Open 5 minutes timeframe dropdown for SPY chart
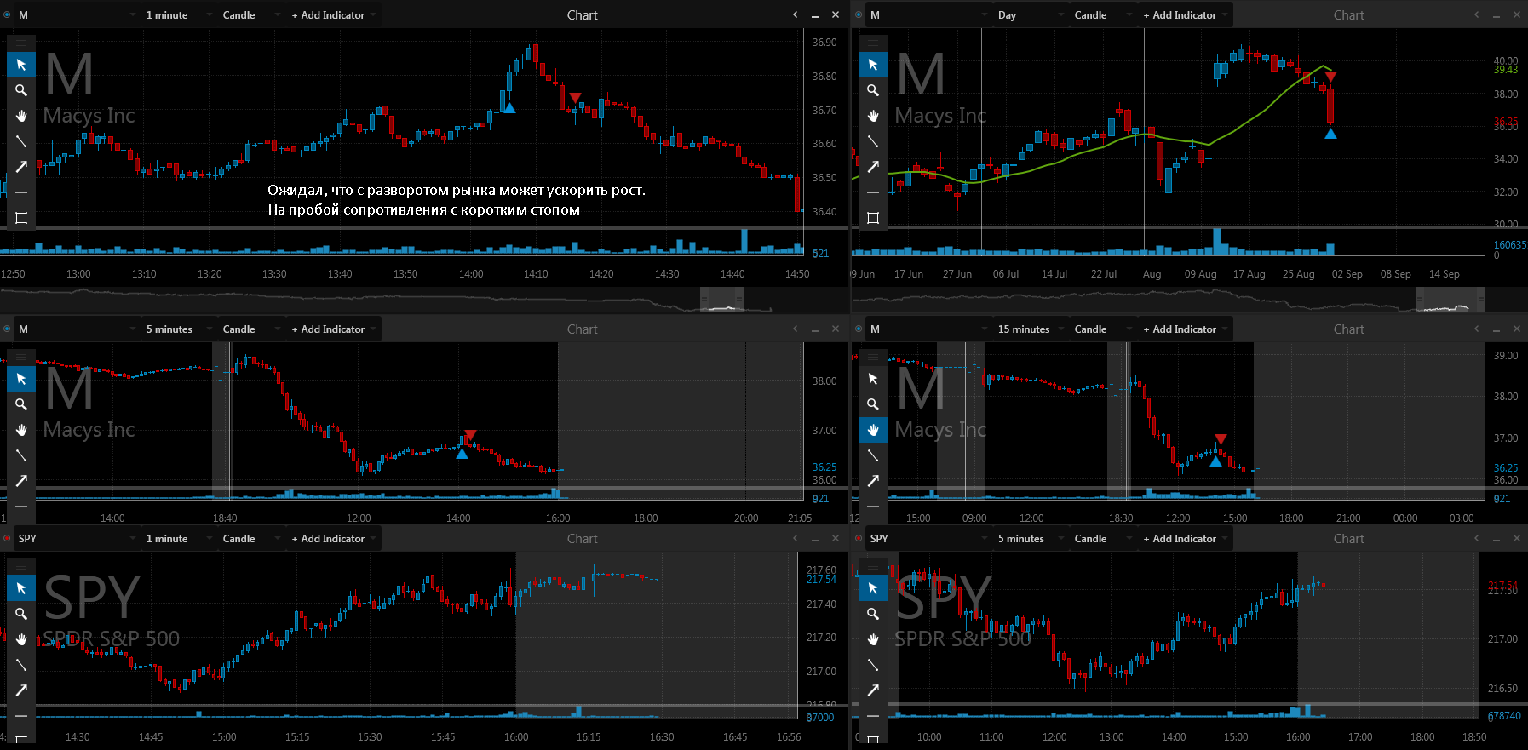Viewport: 1528px width, 750px height. [1029, 538]
